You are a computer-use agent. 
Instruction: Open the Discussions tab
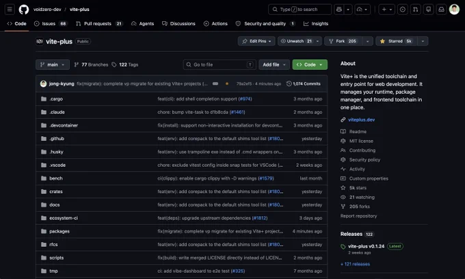pyautogui.click(x=179, y=24)
